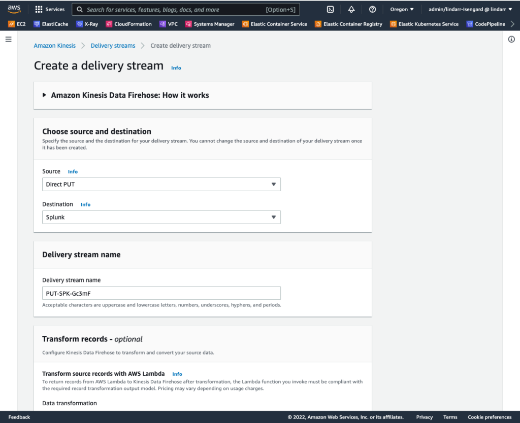Open the CodePipeline shortcut icon
Screen dimensions: 520x423
pyautogui.click(x=470, y=24)
